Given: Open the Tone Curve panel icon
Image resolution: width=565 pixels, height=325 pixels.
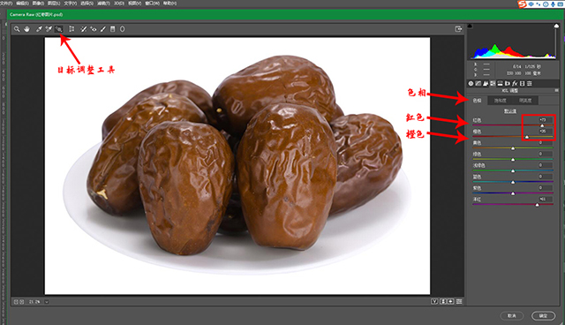Looking at the screenshot, I should point(478,84).
